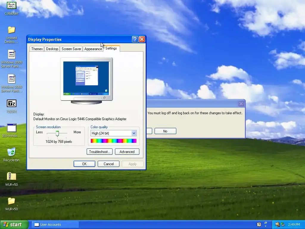Image resolution: width=305 pixels, height=229 pixels.
Task: Click the Troubleshoot... button
Action: [99, 152]
